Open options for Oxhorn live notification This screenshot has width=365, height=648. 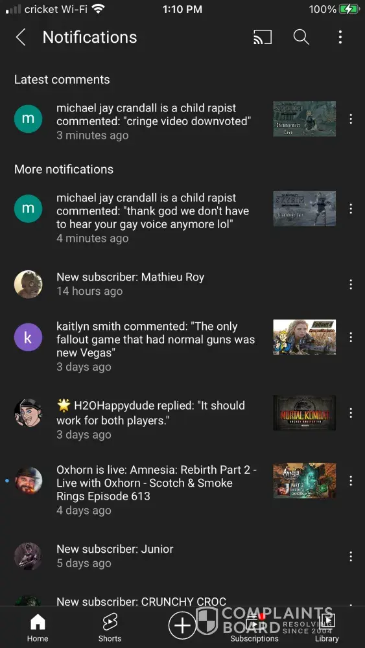click(x=351, y=481)
